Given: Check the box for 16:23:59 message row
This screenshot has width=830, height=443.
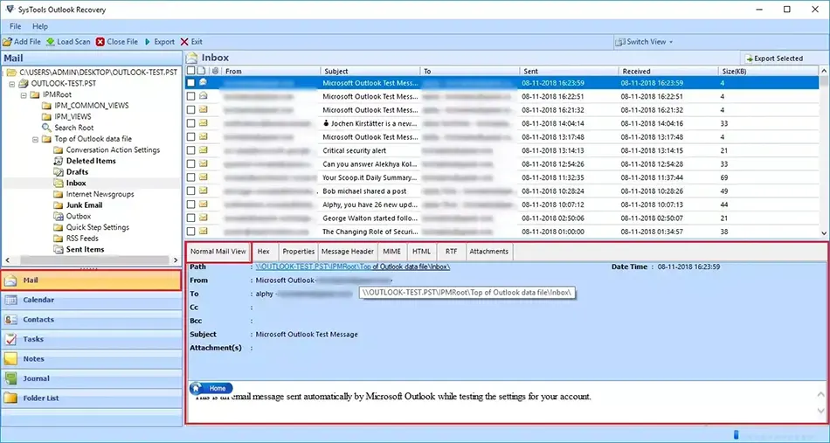Looking at the screenshot, I should [x=190, y=83].
